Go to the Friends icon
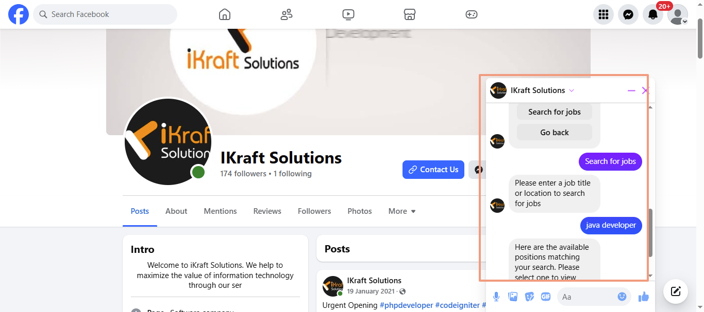 (x=287, y=14)
